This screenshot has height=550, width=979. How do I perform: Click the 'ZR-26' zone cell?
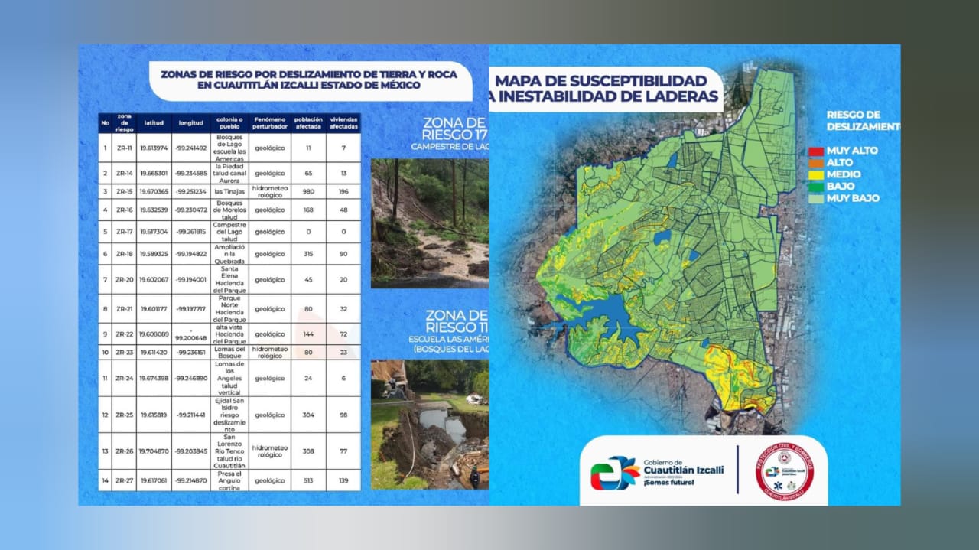click(x=125, y=451)
